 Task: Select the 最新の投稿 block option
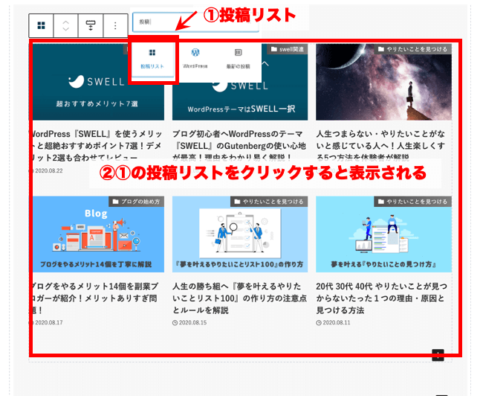(x=238, y=59)
